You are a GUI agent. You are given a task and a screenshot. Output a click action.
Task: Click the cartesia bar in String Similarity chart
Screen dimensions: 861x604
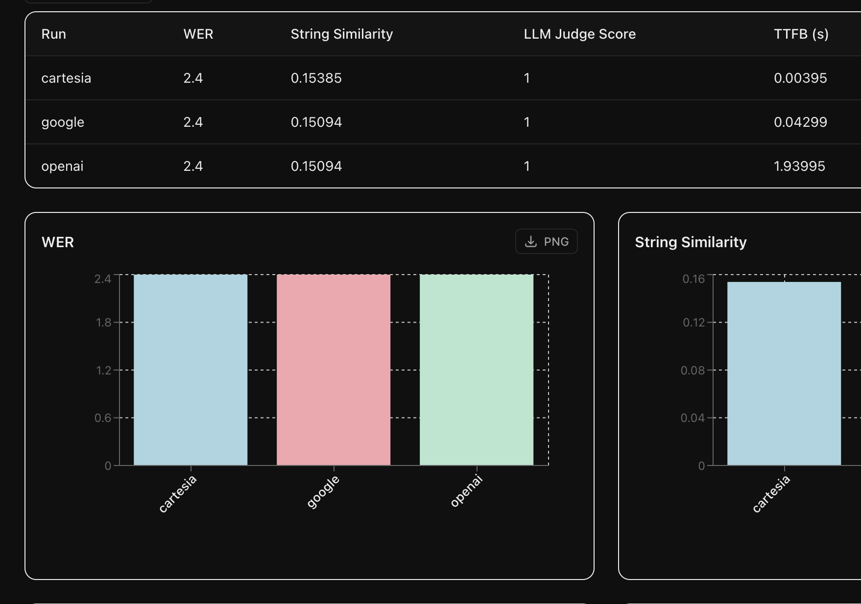pyautogui.click(x=784, y=373)
